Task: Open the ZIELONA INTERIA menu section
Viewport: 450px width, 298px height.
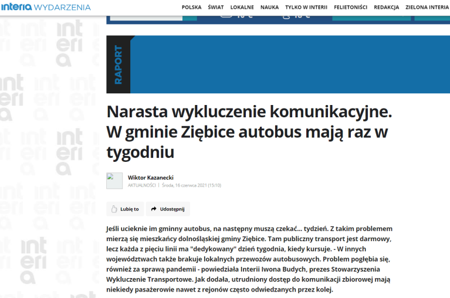Action: 427,8
